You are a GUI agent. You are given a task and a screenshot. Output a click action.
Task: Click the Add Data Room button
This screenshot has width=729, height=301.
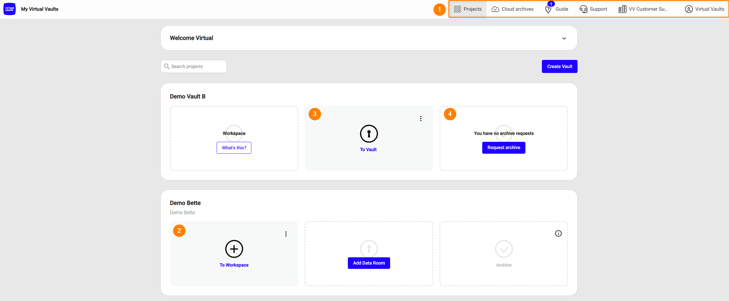(369, 263)
